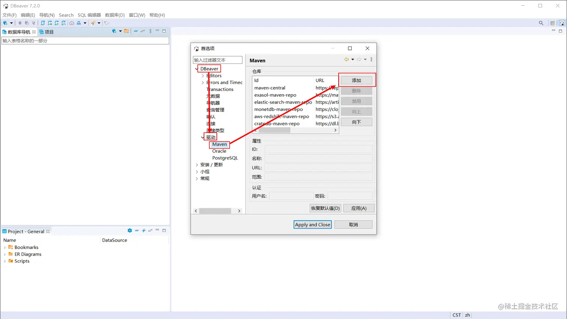567x319 pixels.
Task: Open the Search menu
Action: pos(66,15)
